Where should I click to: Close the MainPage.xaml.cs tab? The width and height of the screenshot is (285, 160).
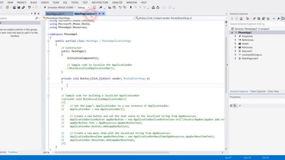tap(103, 14)
